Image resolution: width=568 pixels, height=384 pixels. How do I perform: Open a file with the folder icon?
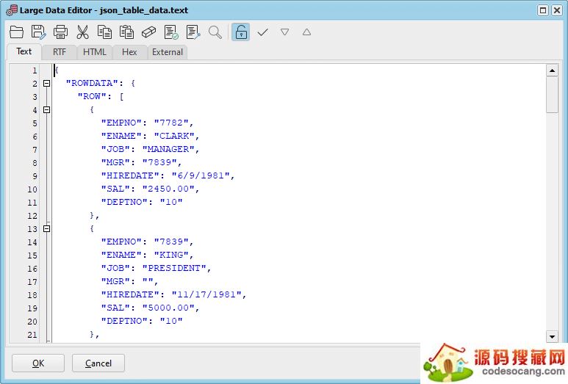coord(16,32)
